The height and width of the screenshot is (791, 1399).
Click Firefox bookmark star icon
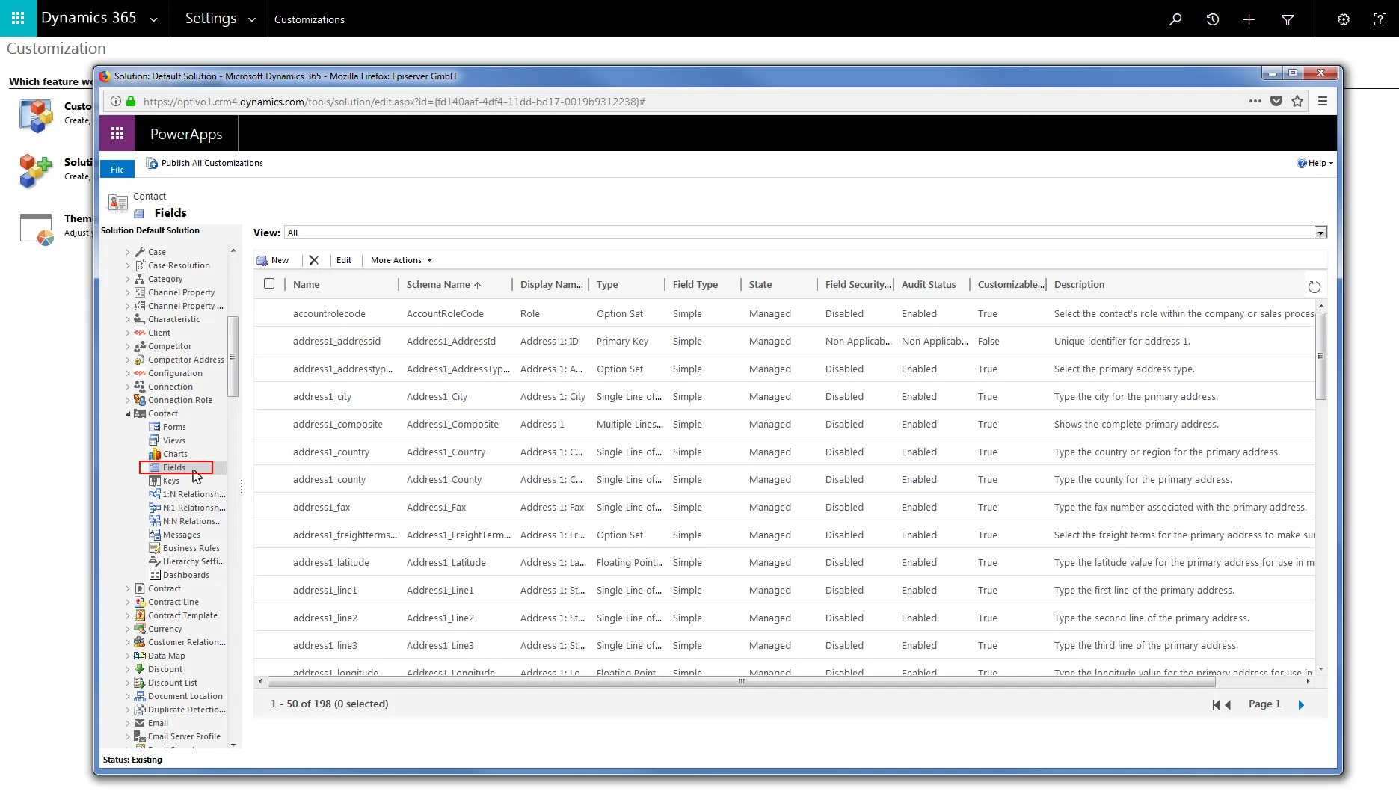pos(1297,101)
